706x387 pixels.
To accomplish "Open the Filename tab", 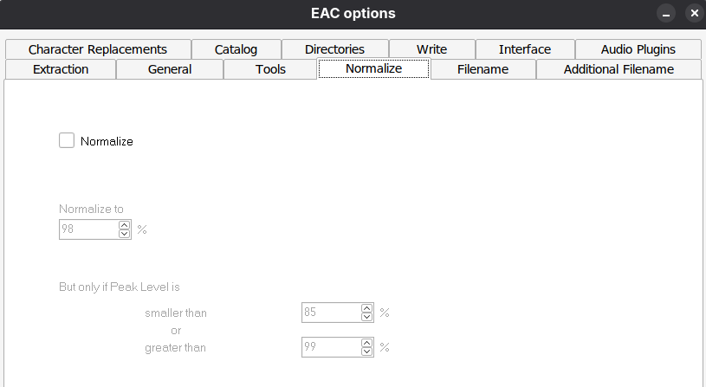I will pyautogui.click(x=483, y=69).
